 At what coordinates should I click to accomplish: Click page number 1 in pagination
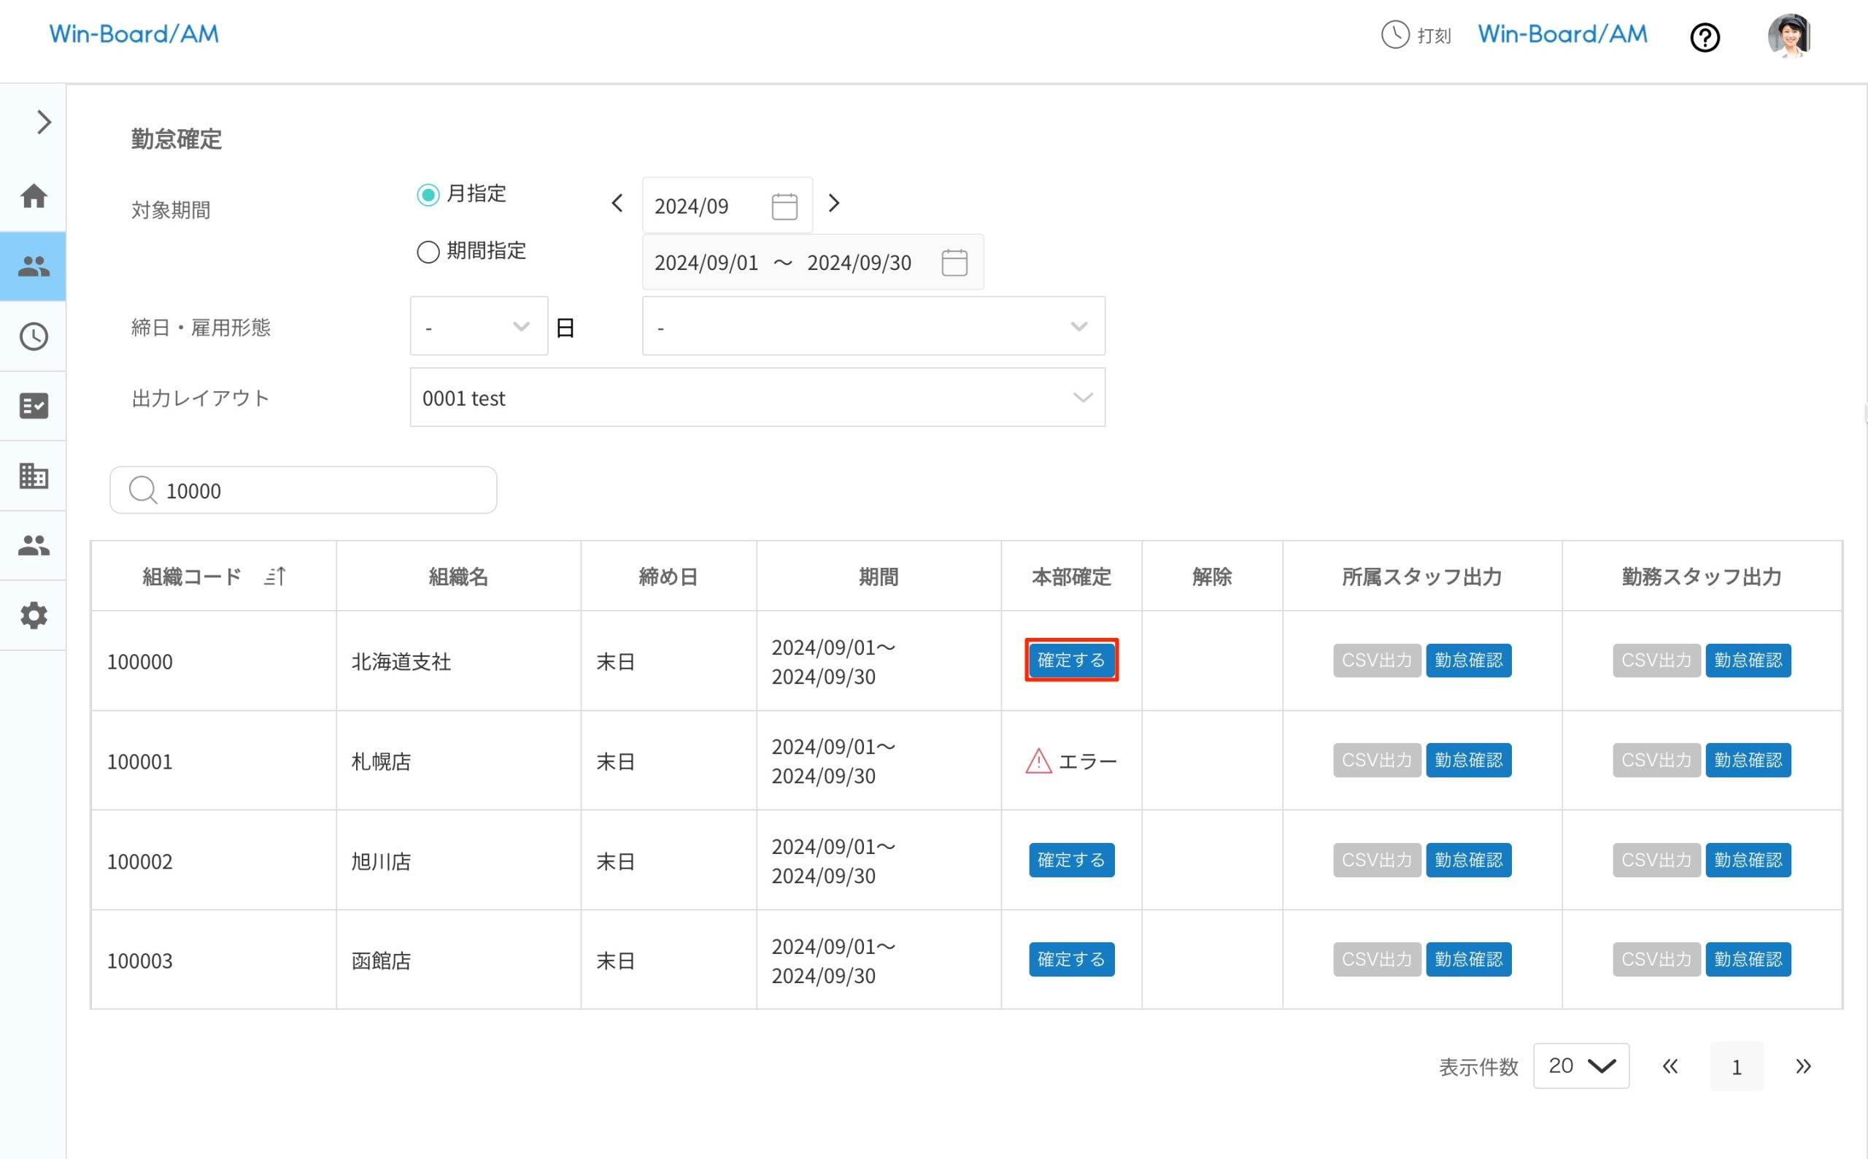point(1735,1066)
